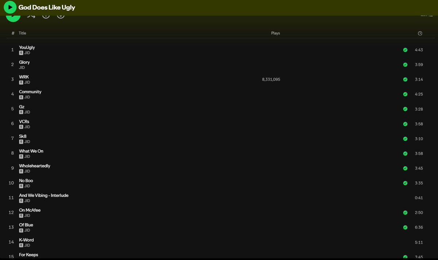
Task: Toggle the saved checkmark for On McAfee
Action: click(x=405, y=213)
